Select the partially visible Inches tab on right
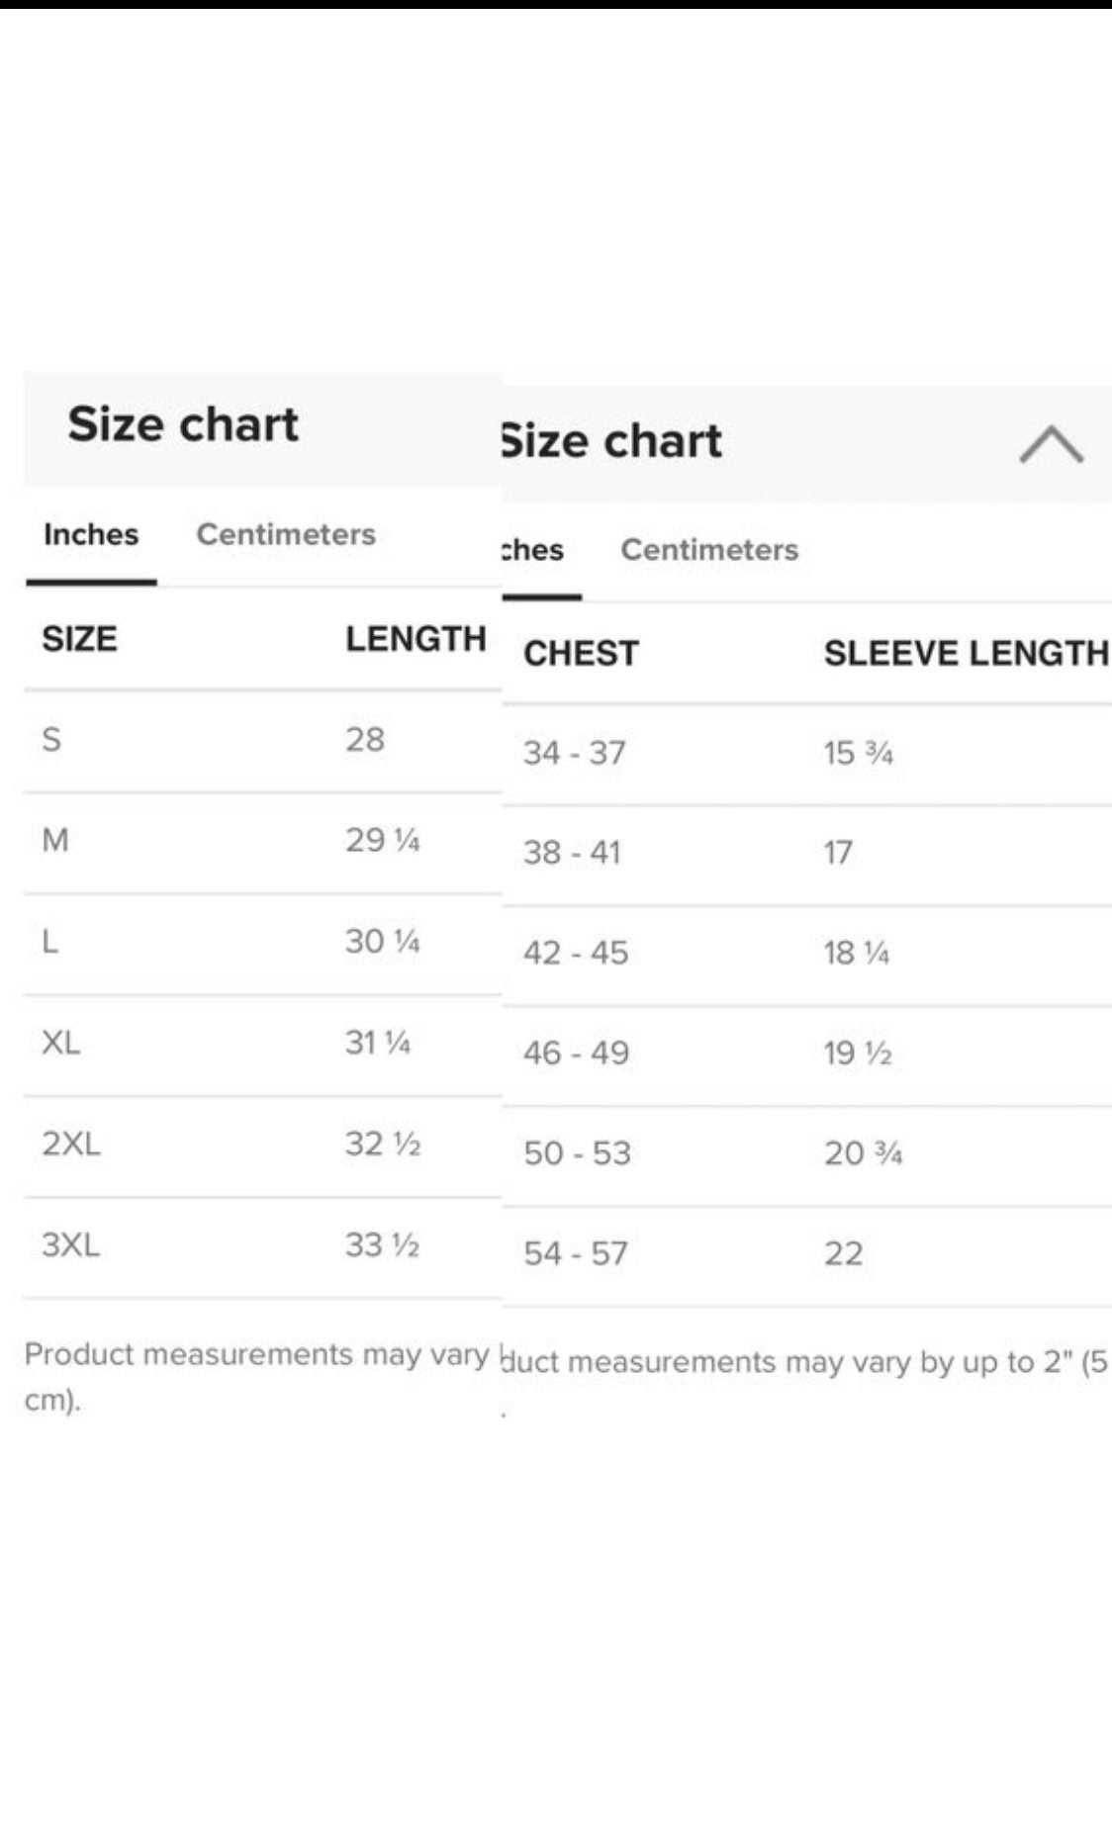 click(533, 549)
